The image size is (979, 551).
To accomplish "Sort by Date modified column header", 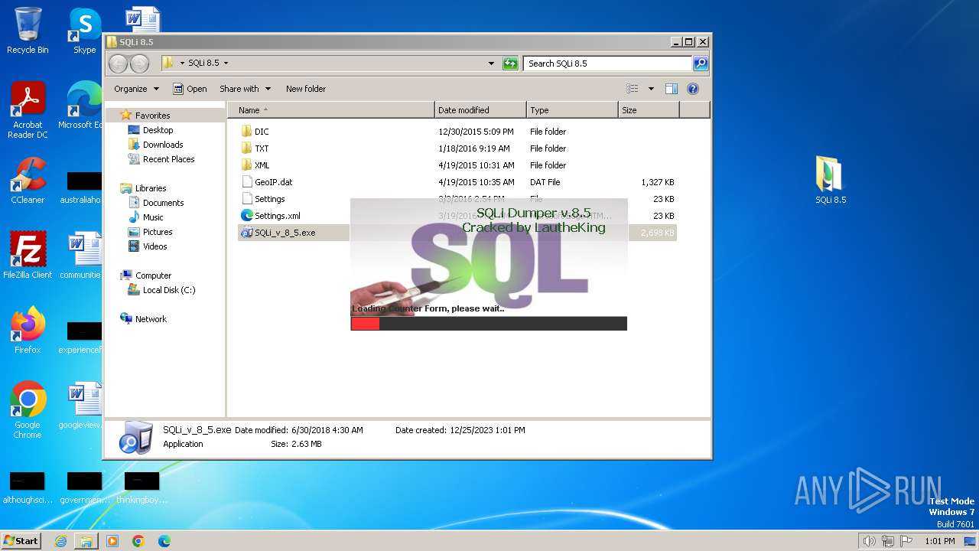I will 480,110.
